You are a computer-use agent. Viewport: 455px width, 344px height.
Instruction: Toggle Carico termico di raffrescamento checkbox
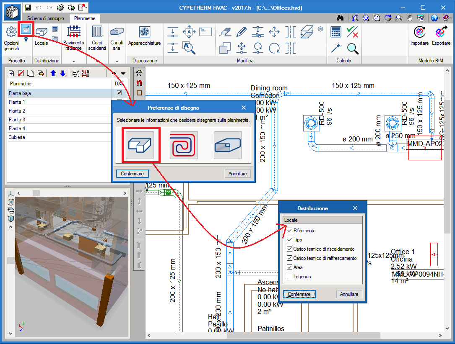pos(290,258)
